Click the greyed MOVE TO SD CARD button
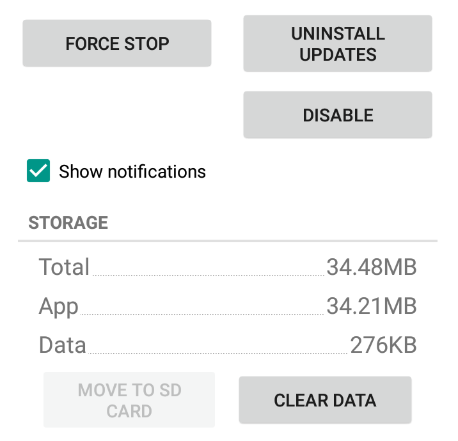 (129, 401)
